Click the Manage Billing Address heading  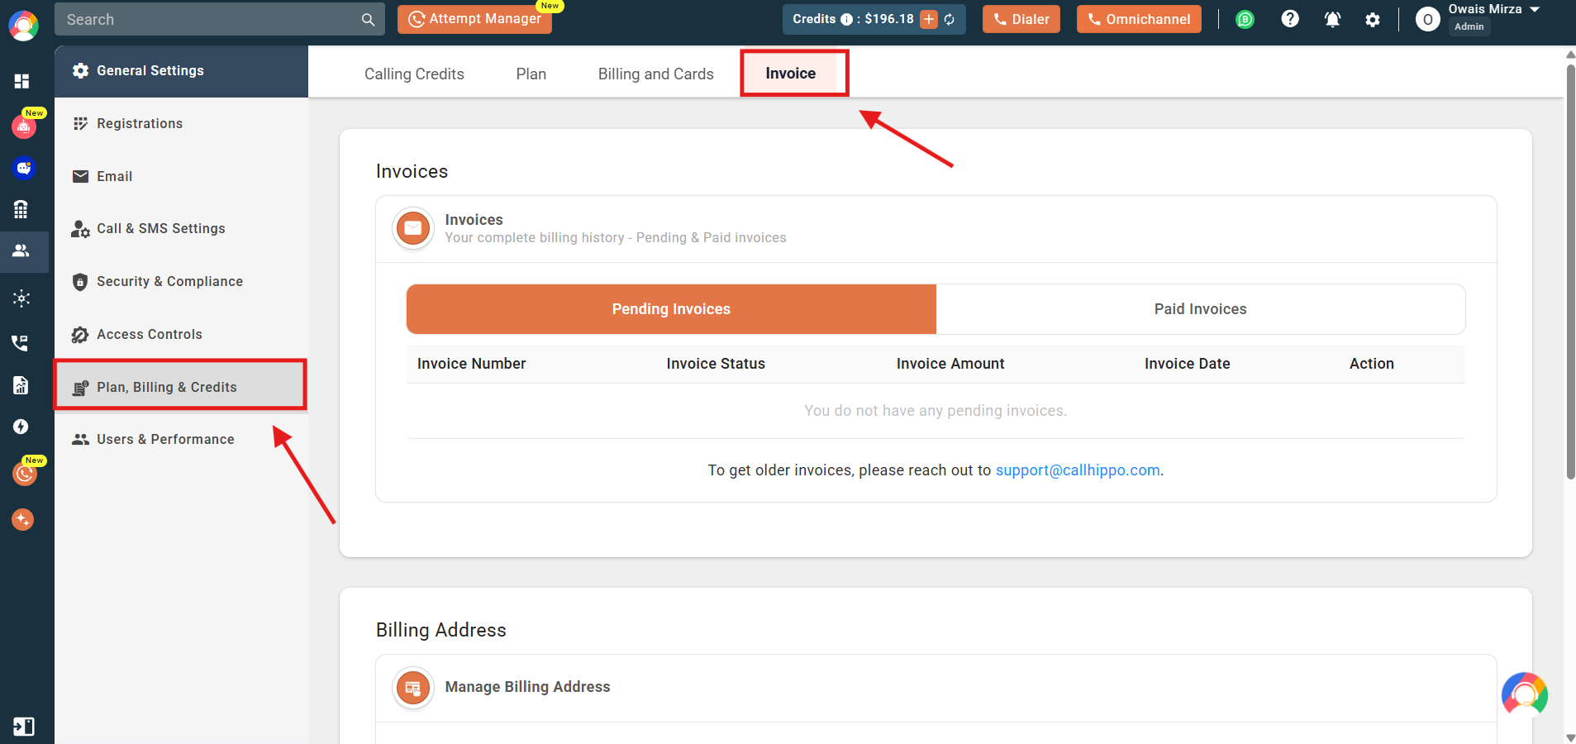click(527, 687)
